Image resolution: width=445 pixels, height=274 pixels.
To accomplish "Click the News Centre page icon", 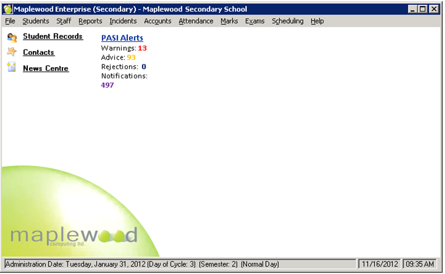I will tap(11, 68).
